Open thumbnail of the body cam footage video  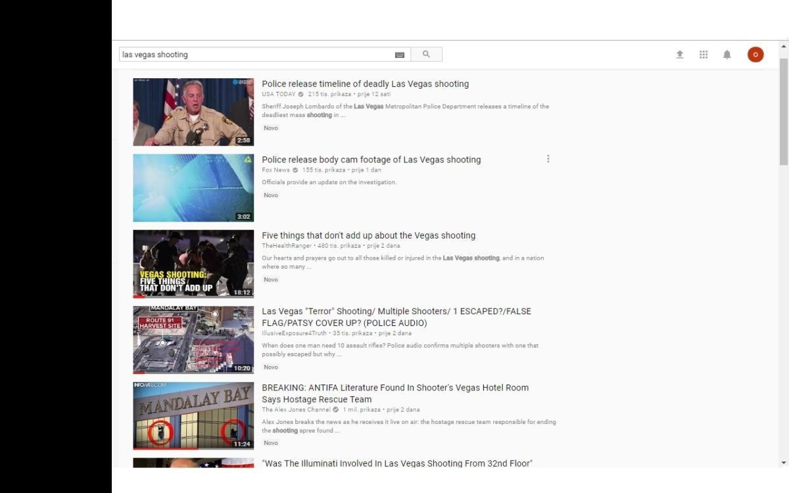coord(193,188)
